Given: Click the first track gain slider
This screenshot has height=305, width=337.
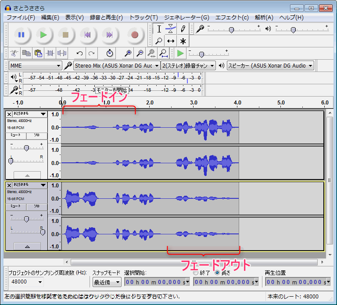Looking at the screenshot, I should (x=27, y=148).
